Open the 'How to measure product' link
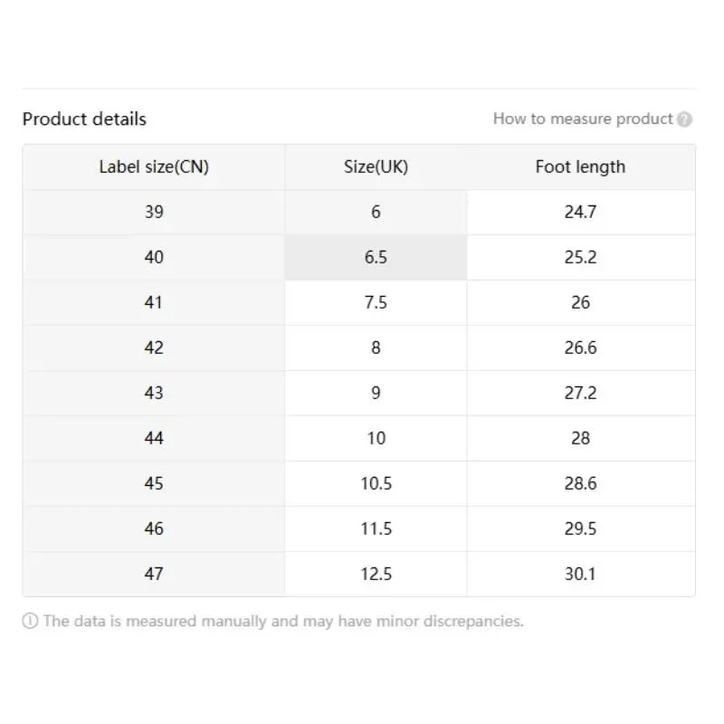Viewport: 724px width, 724px height. coord(583,119)
